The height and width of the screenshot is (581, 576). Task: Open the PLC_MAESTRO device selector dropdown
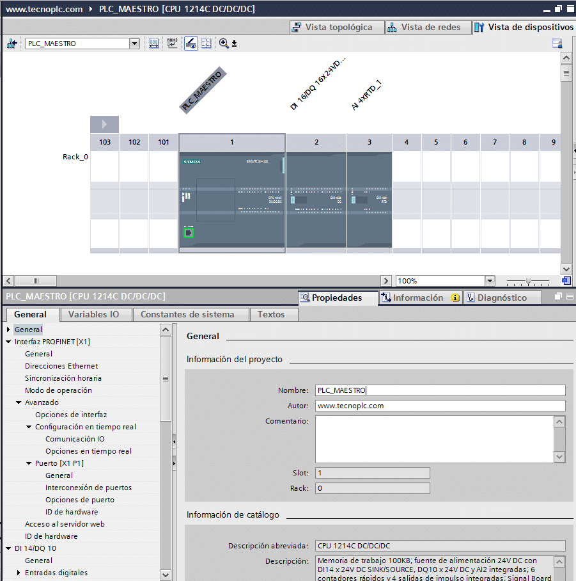[134, 44]
